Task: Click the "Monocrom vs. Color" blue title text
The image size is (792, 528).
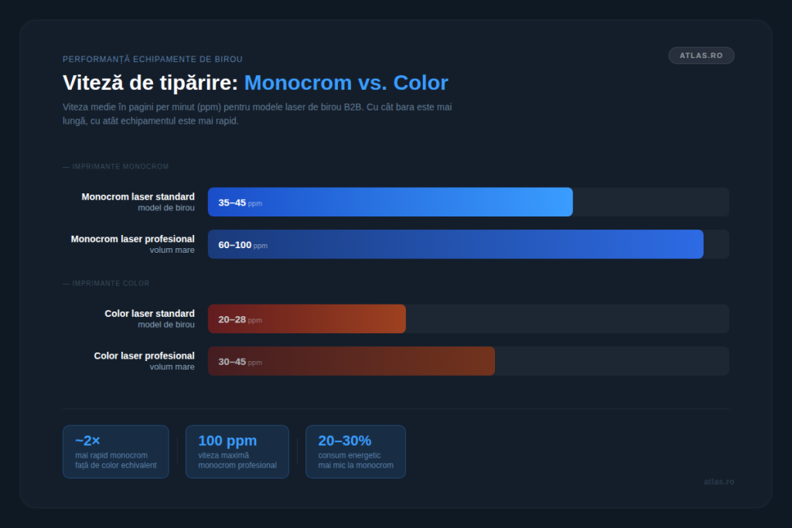Action: pos(346,83)
